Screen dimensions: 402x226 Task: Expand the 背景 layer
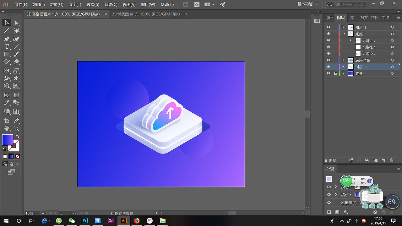(343, 73)
